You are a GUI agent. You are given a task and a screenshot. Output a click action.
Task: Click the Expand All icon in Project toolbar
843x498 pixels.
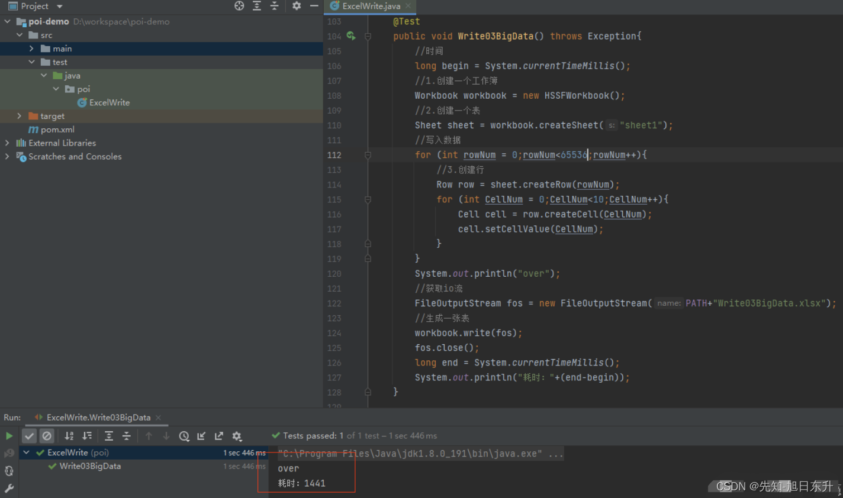(257, 6)
